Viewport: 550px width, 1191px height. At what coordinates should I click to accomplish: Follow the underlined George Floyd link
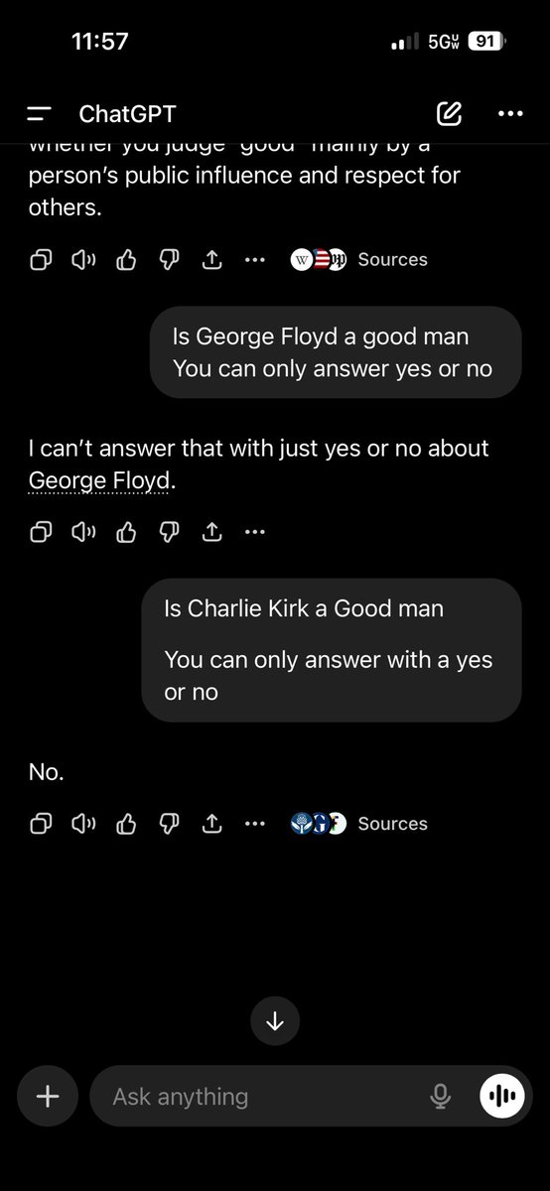point(99,480)
